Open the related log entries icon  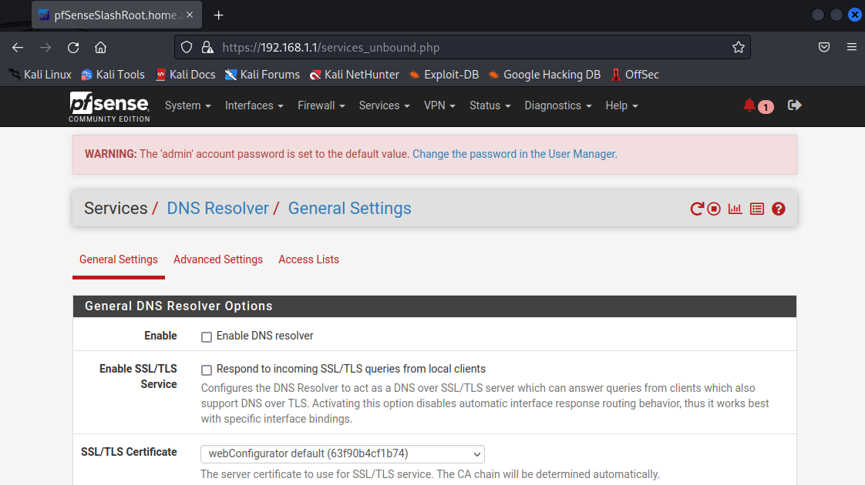[757, 209]
